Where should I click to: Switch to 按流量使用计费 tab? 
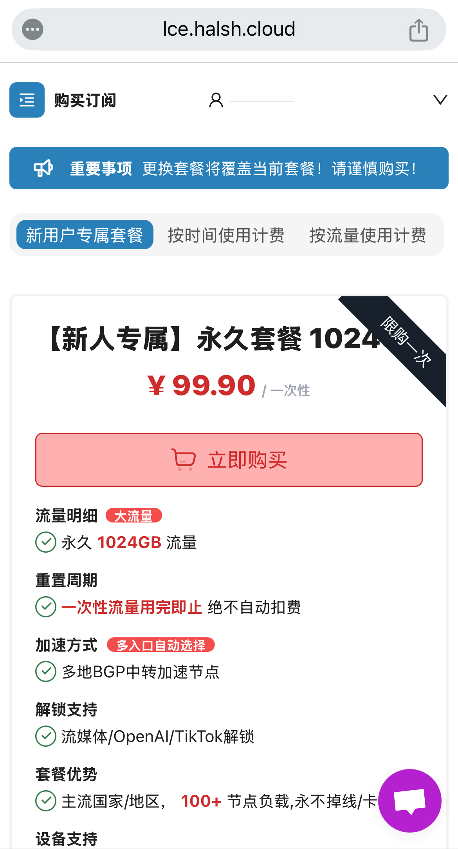[x=368, y=235]
